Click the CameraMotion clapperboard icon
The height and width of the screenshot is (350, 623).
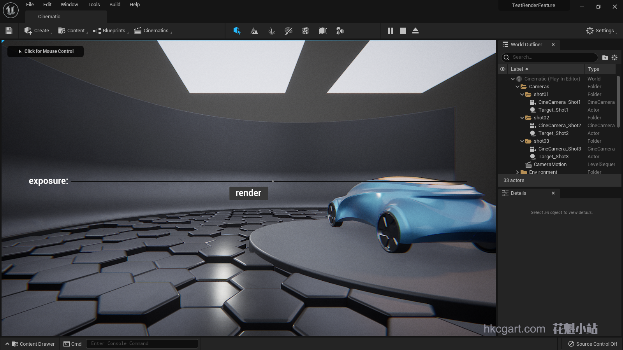click(x=528, y=164)
